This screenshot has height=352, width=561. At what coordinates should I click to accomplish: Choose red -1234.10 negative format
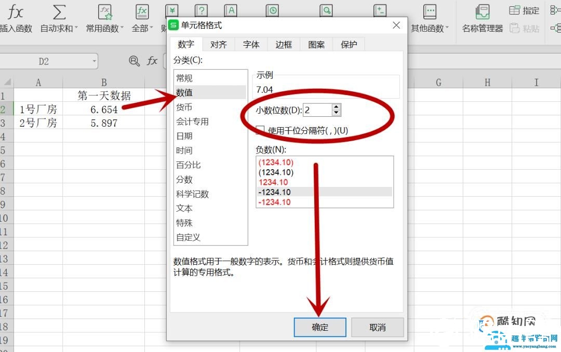(325, 202)
